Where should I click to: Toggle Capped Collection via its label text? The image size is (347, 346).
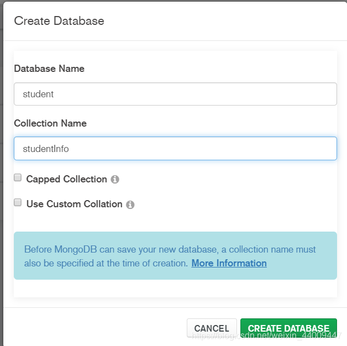tap(66, 179)
